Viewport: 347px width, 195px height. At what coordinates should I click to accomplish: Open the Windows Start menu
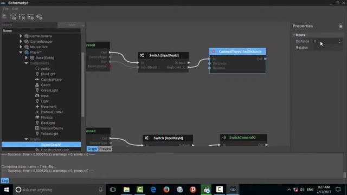click(x=7, y=190)
